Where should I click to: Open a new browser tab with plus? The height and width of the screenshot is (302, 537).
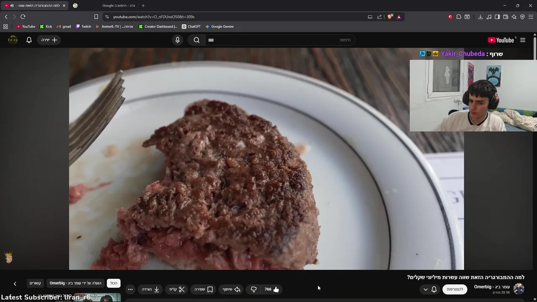[x=143, y=5]
